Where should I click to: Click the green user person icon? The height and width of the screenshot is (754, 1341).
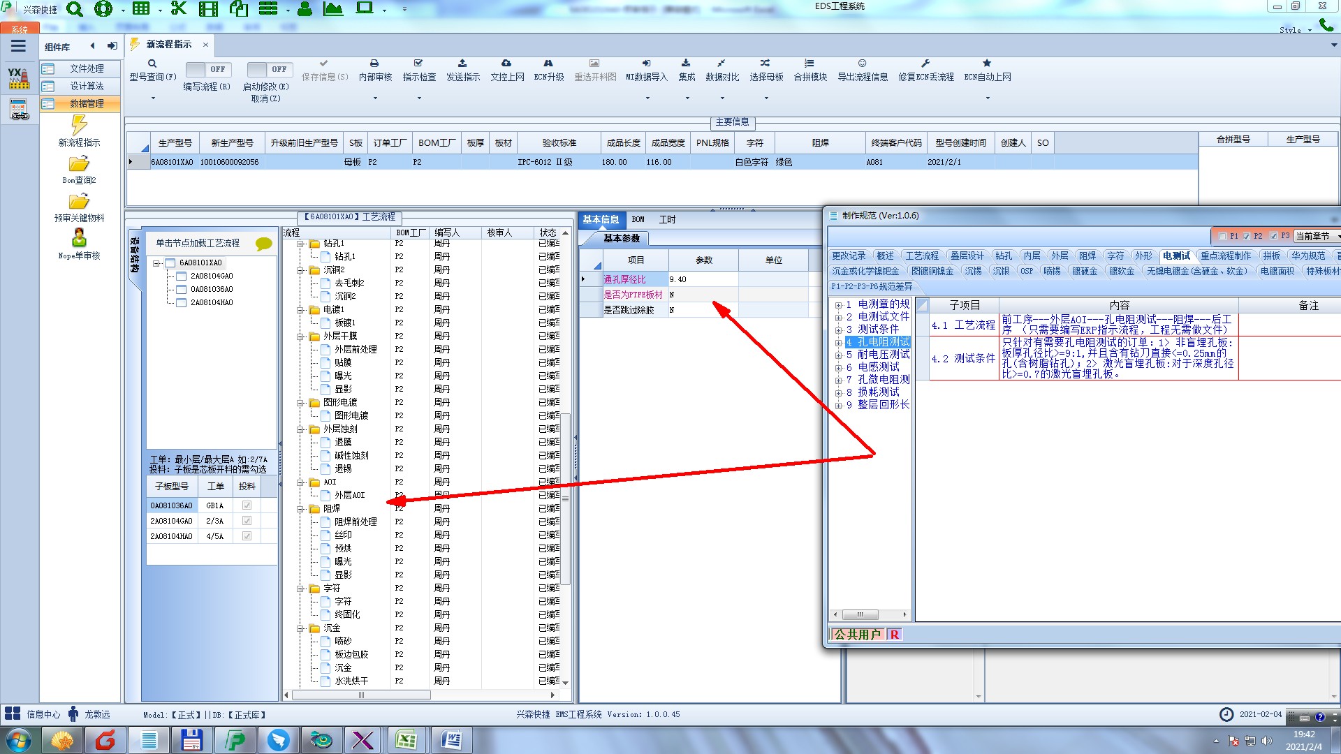click(305, 9)
